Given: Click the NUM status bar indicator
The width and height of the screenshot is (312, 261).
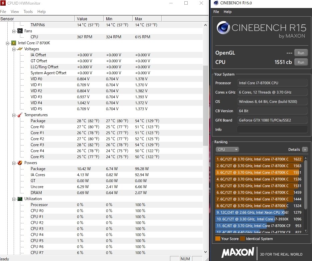Looking at the screenshot, I should [185, 259].
